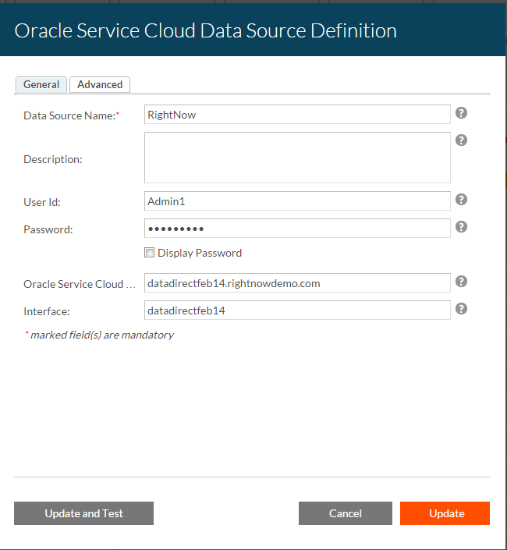507x550 pixels.
Task: Click the Password field help icon
Action: click(x=461, y=227)
